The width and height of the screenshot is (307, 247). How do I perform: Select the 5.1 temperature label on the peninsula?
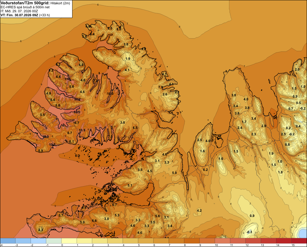click(x=130, y=185)
